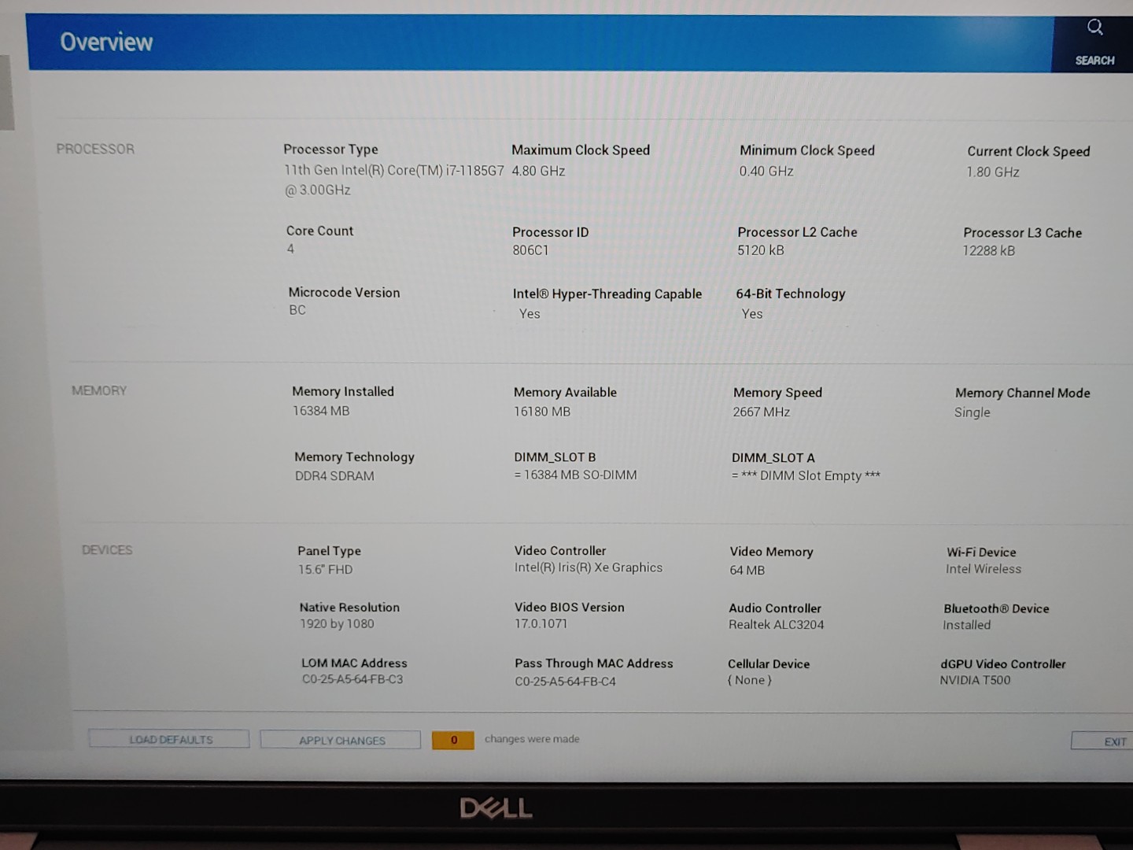Screen dimensions: 1133x850
Task: Click the Dell logo on the bezel
Action: click(496, 808)
